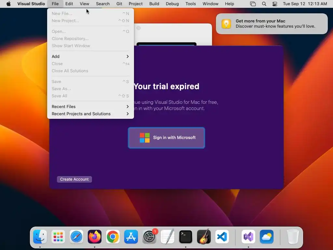Open the App Store dock icon
Image resolution: width=333 pixels, height=250 pixels.
pos(131,237)
